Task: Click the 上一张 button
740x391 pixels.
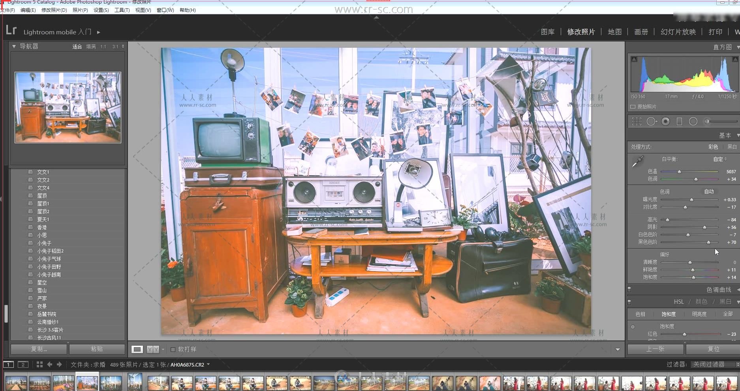Action: coord(655,349)
